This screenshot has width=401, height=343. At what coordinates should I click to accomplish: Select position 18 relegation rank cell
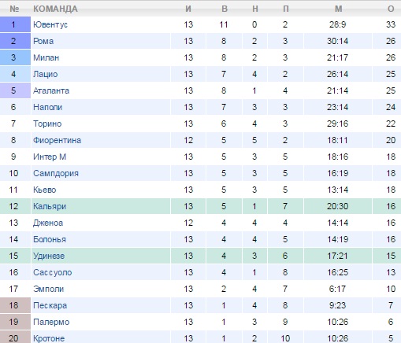pyautogui.click(x=15, y=305)
